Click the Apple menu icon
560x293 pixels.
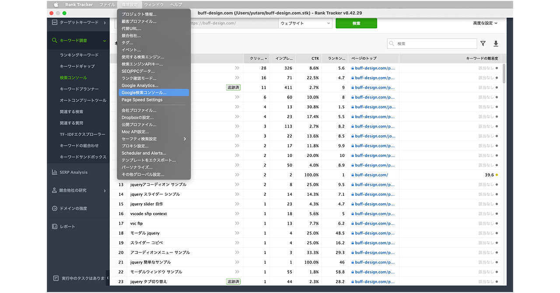pos(56,5)
